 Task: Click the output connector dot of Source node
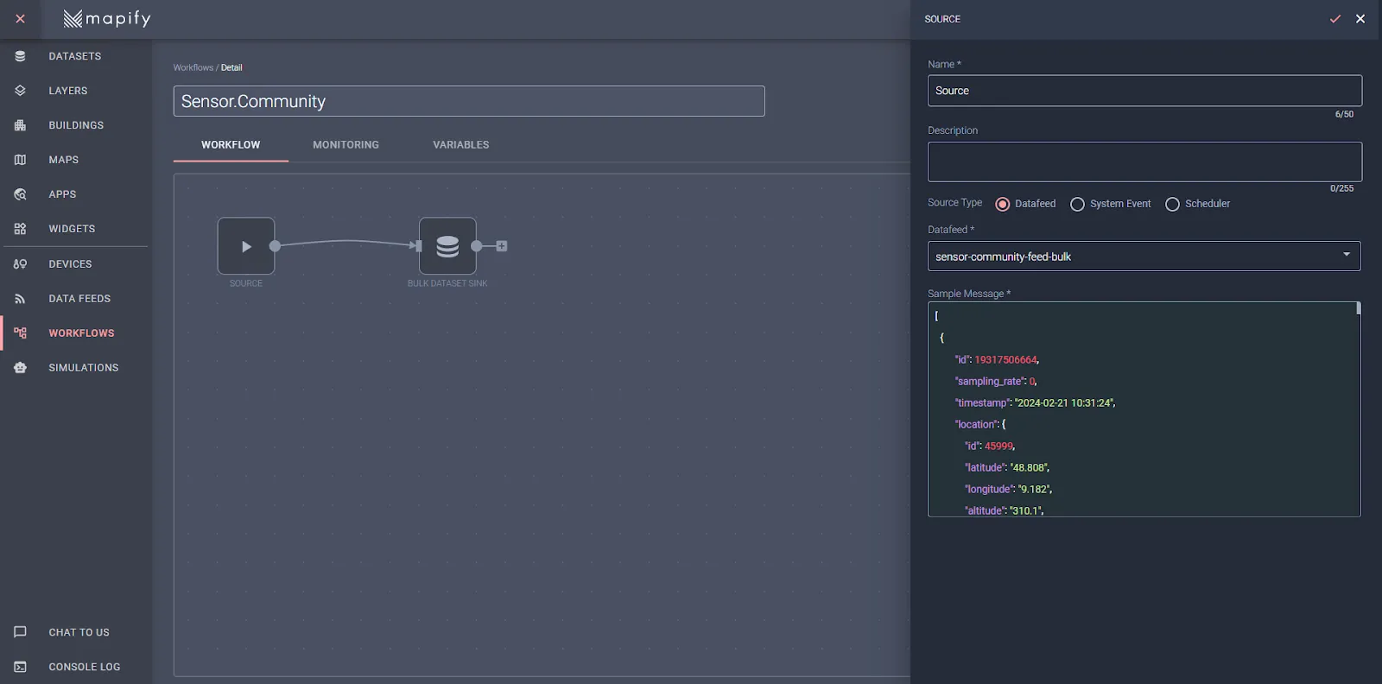click(x=275, y=246)
